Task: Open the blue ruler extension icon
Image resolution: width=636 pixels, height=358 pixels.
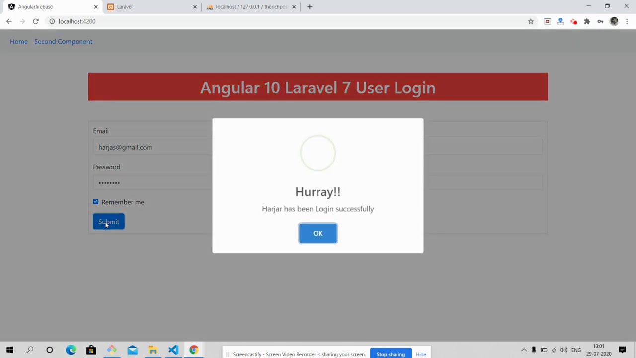Action: (560, 21)
